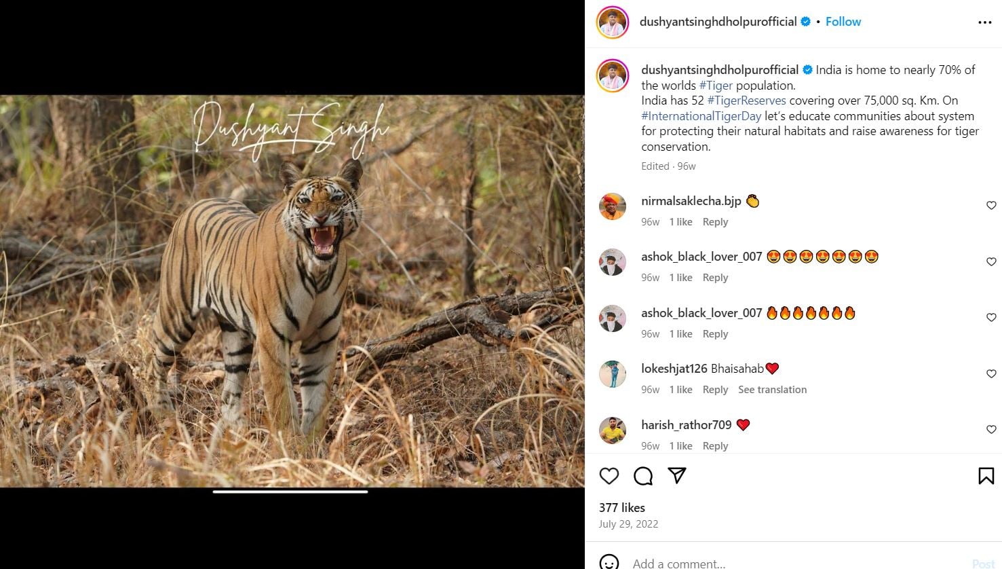Screen dimensions: 1002x569
Task: Open comment bubble icon under post
Action: [643, 476]
